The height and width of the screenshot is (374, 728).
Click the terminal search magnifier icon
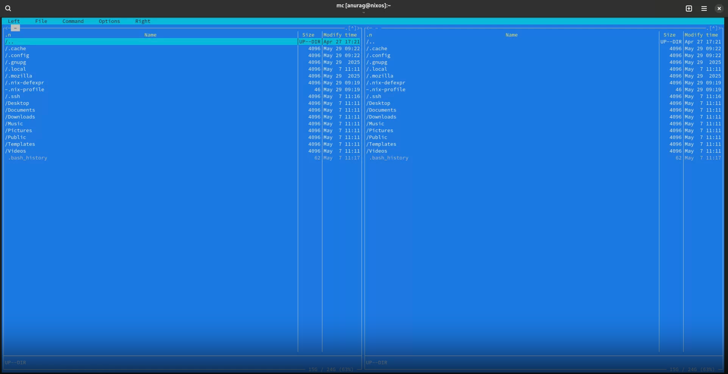(x=8, y=8)
